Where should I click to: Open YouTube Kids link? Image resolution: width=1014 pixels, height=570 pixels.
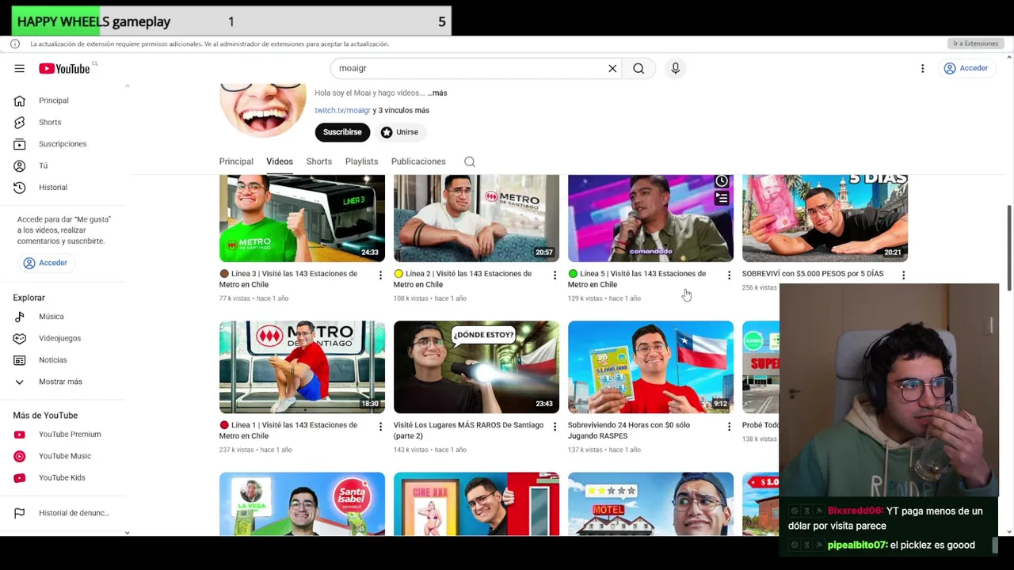(62, 478)
